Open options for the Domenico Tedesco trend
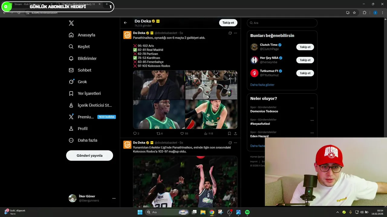Image resolution: width=387 pixels, height=217 pixels. 312,108
